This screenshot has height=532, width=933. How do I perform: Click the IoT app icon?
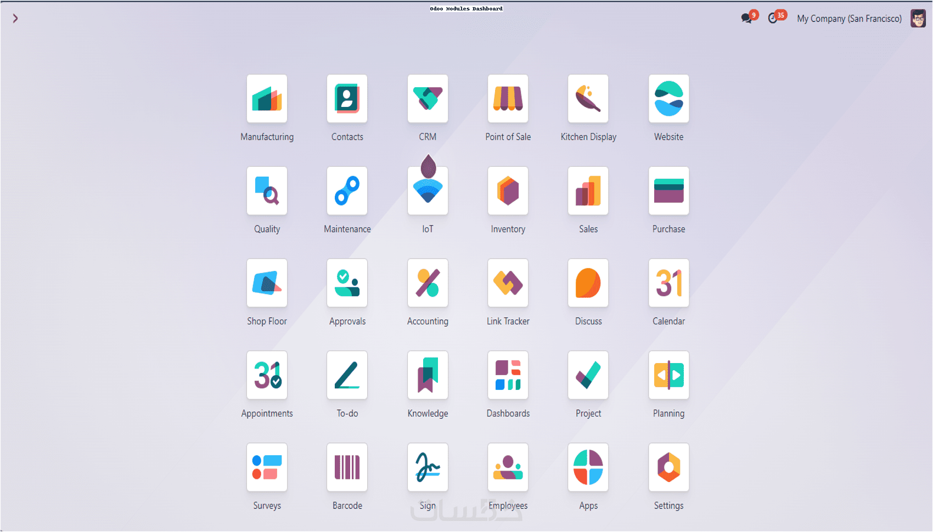(x=428, y=191)
